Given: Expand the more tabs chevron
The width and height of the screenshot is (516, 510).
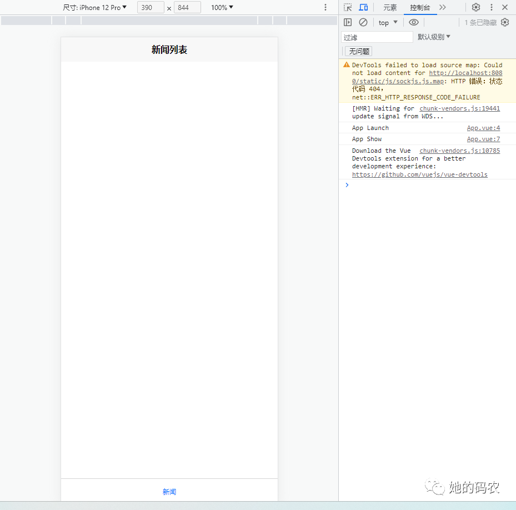Looking at the screenshot, I should click(x=443, y=7).
